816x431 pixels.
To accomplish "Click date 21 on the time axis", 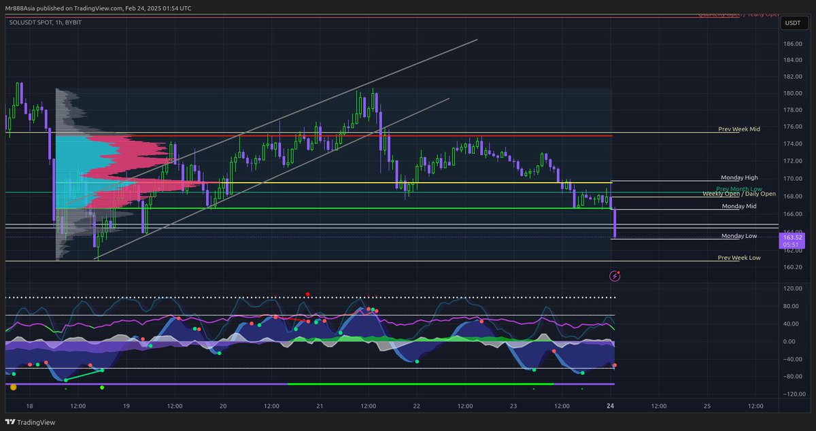I will point(320,406).
